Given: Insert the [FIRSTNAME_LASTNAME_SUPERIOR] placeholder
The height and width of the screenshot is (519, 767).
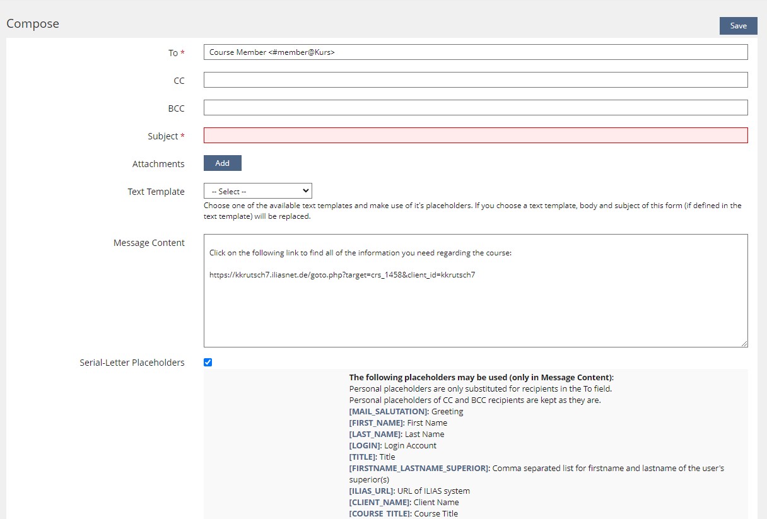Looking at the screenshot, I should [x=419, y=469].
